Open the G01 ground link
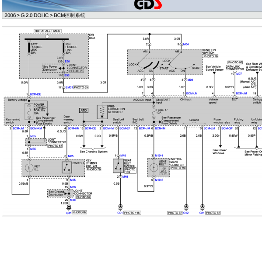This screenshot has height=262, width=262. [120, 213]
